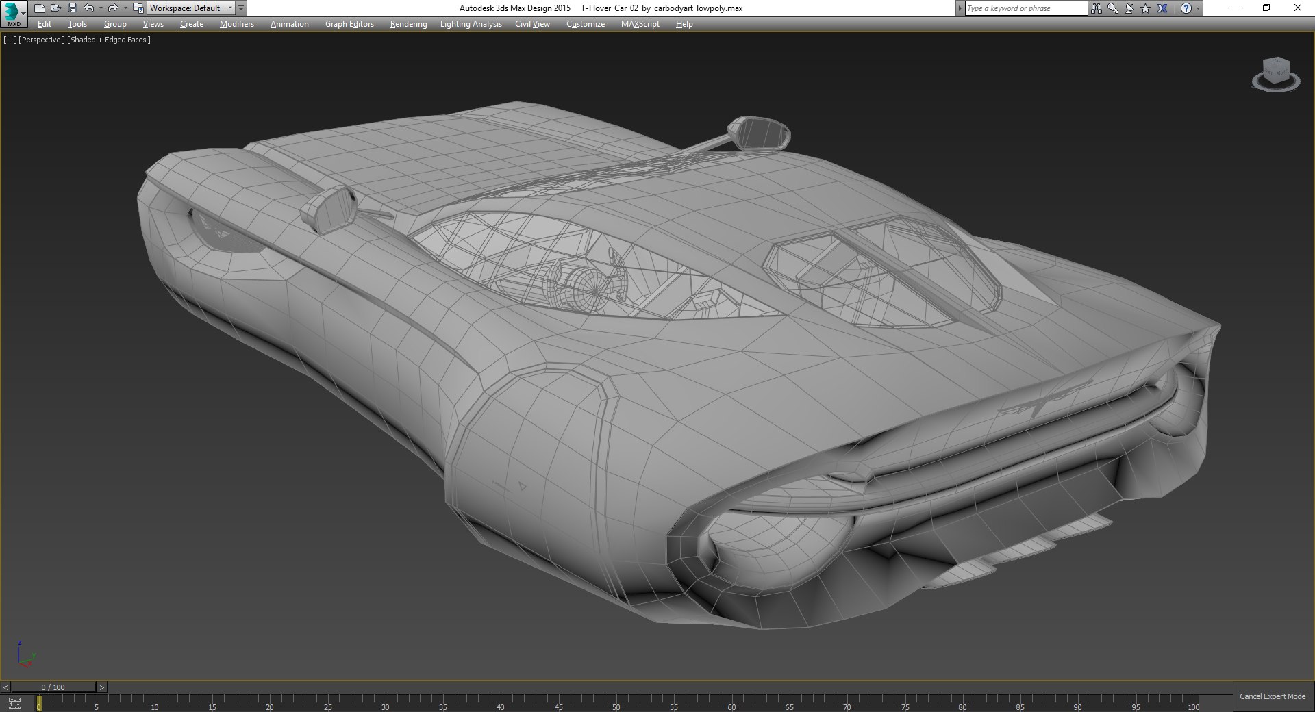Open the Workspace: Default dropdown
The height and width of the screenshot is (712, 1315).
click(190, 8)
